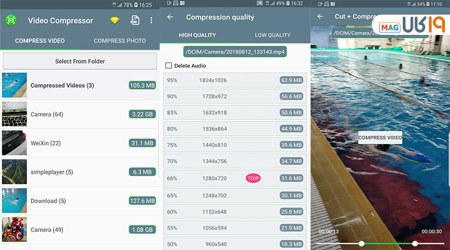Open the Compressed Videos (3) folder
The width and height of the screenshot is (450, 250).
[x=79, y=86]
